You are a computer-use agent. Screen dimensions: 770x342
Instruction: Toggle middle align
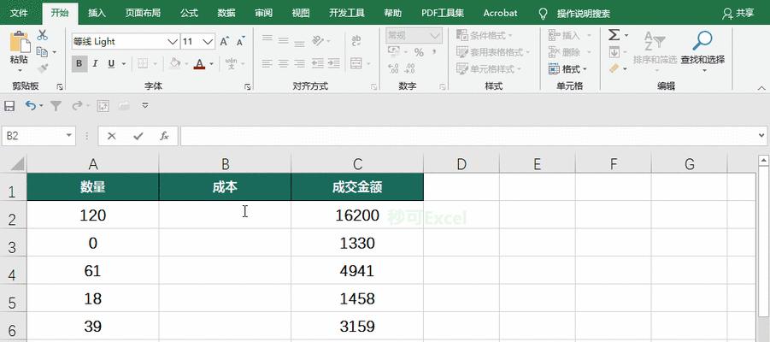point(284,40)
